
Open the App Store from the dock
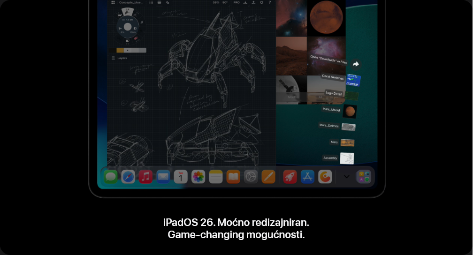307,177
